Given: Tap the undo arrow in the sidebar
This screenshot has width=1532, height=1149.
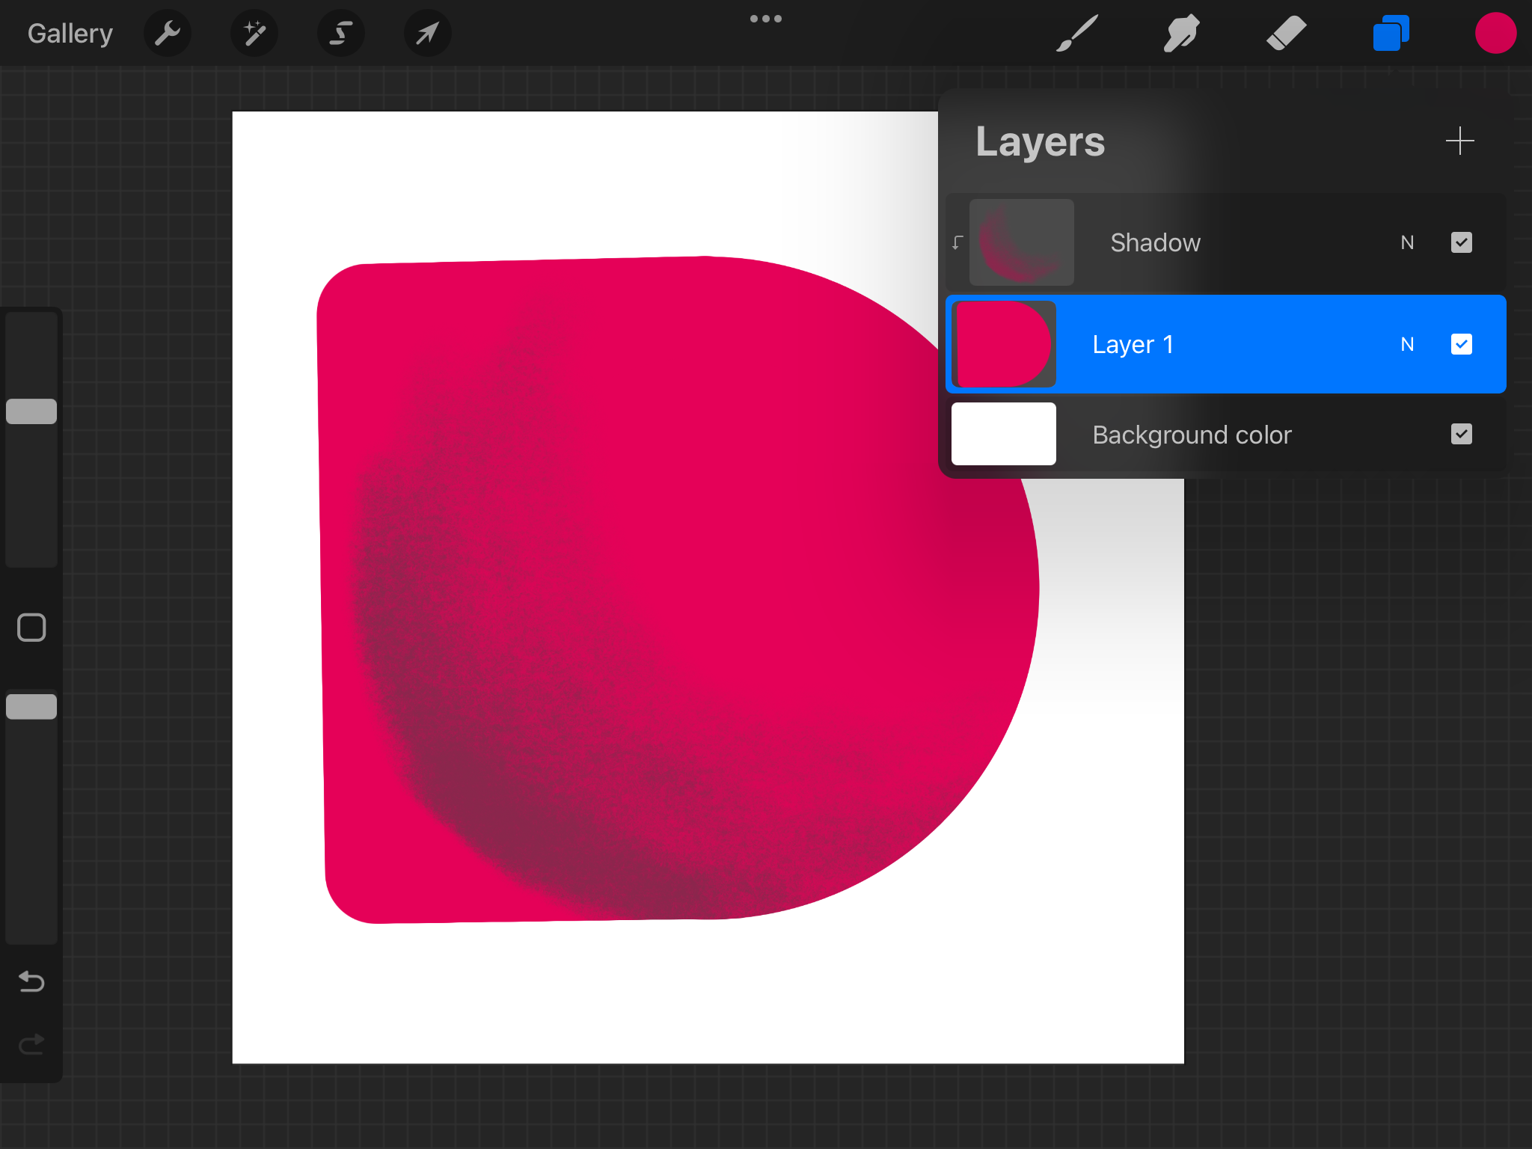Looking at the screenshot, I should tap(30, 981).
